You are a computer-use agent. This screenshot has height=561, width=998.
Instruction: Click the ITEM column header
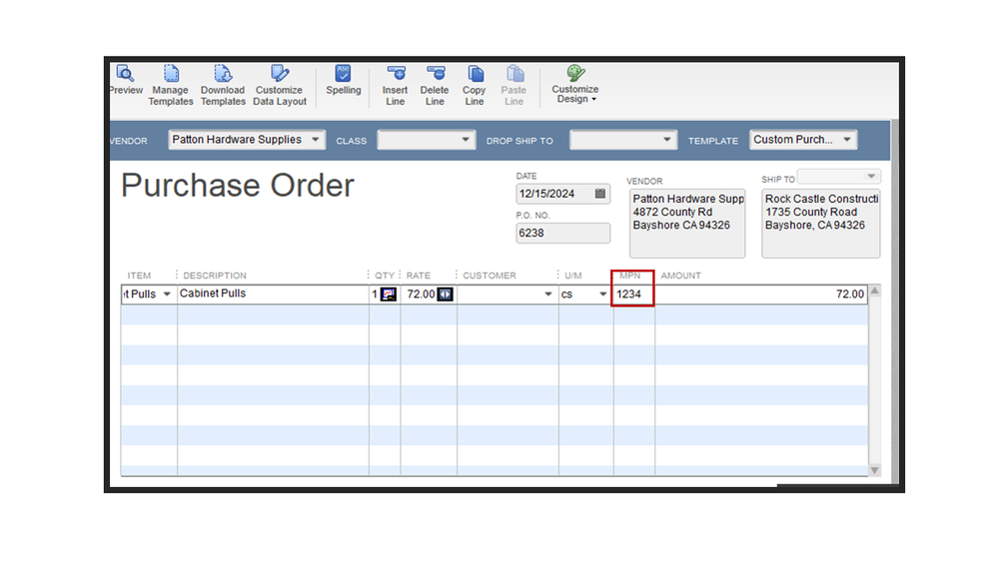point(140,276)
